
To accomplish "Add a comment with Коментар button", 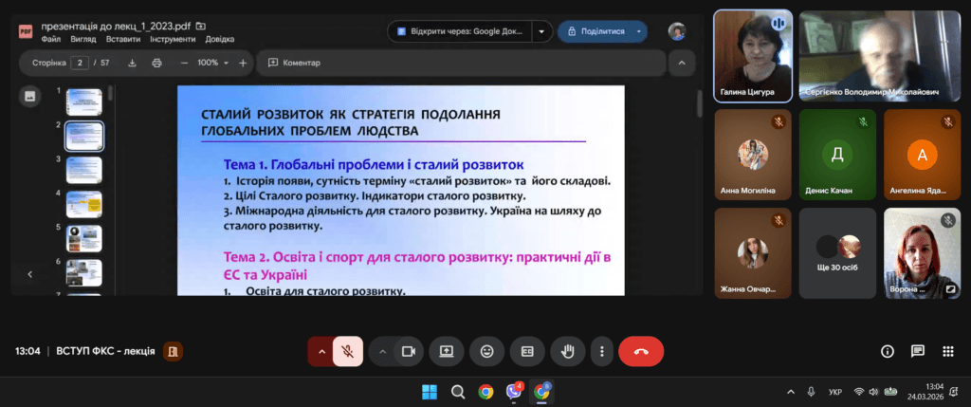I will pyautogui.click(x=295, y=63).
